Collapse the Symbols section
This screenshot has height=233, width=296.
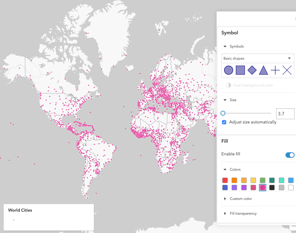tap(225, 46)
